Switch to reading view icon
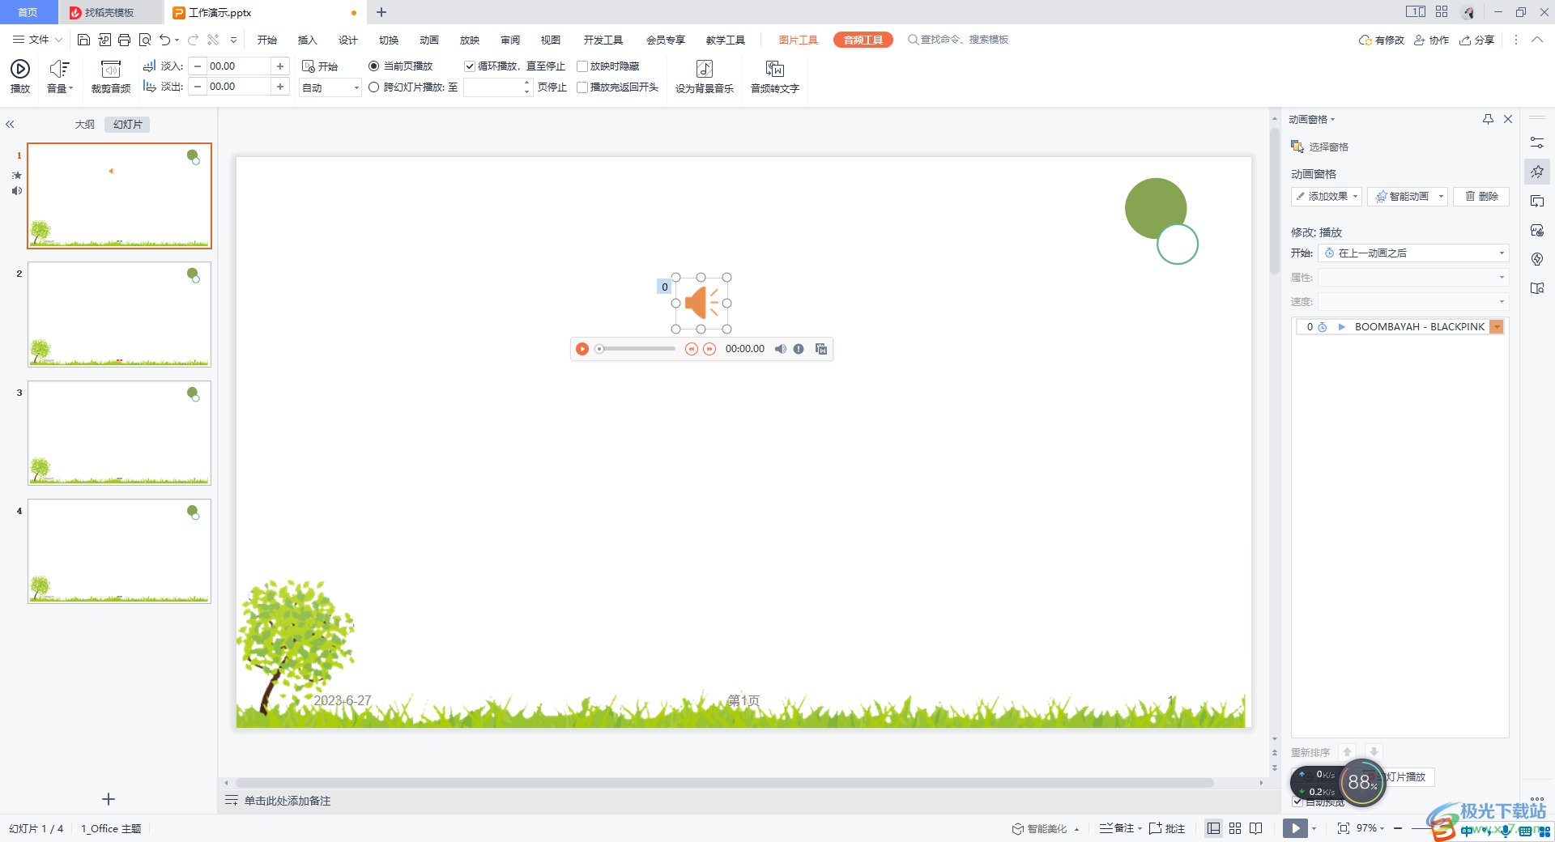The height and width of the screenshot is (842, 1555). point(1256,828)
